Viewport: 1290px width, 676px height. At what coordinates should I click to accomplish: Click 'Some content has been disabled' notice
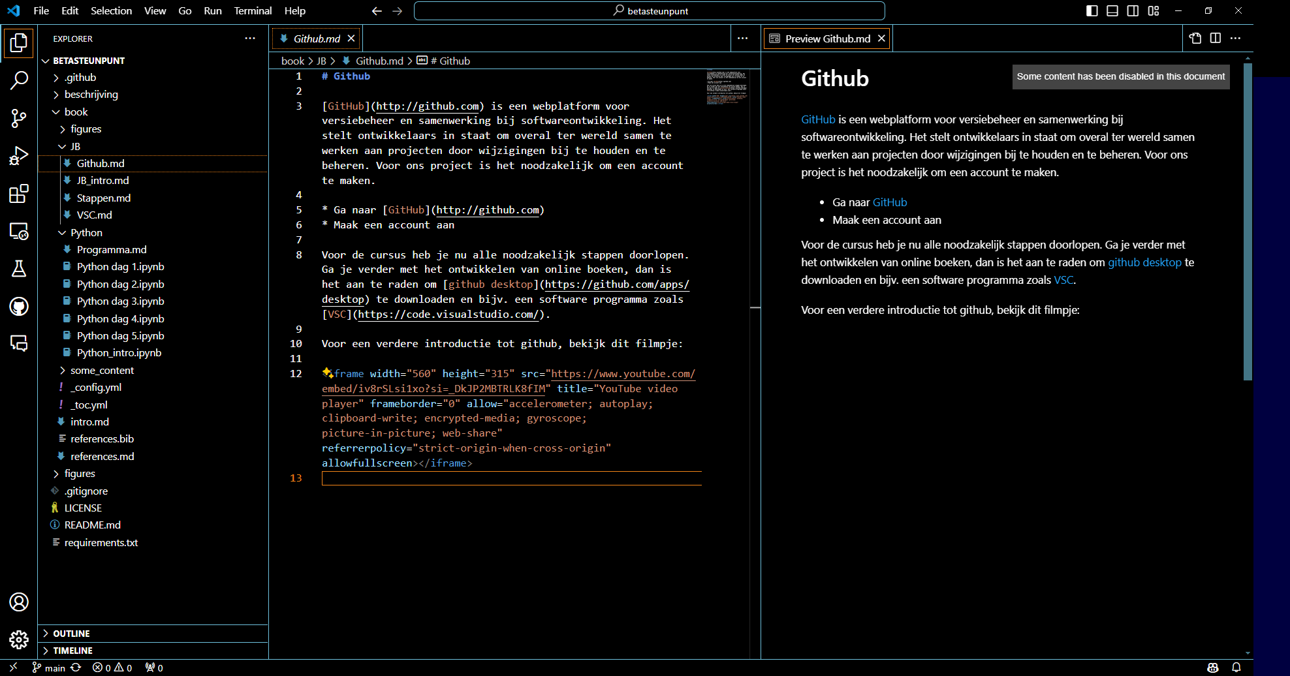coord(1120,76)
